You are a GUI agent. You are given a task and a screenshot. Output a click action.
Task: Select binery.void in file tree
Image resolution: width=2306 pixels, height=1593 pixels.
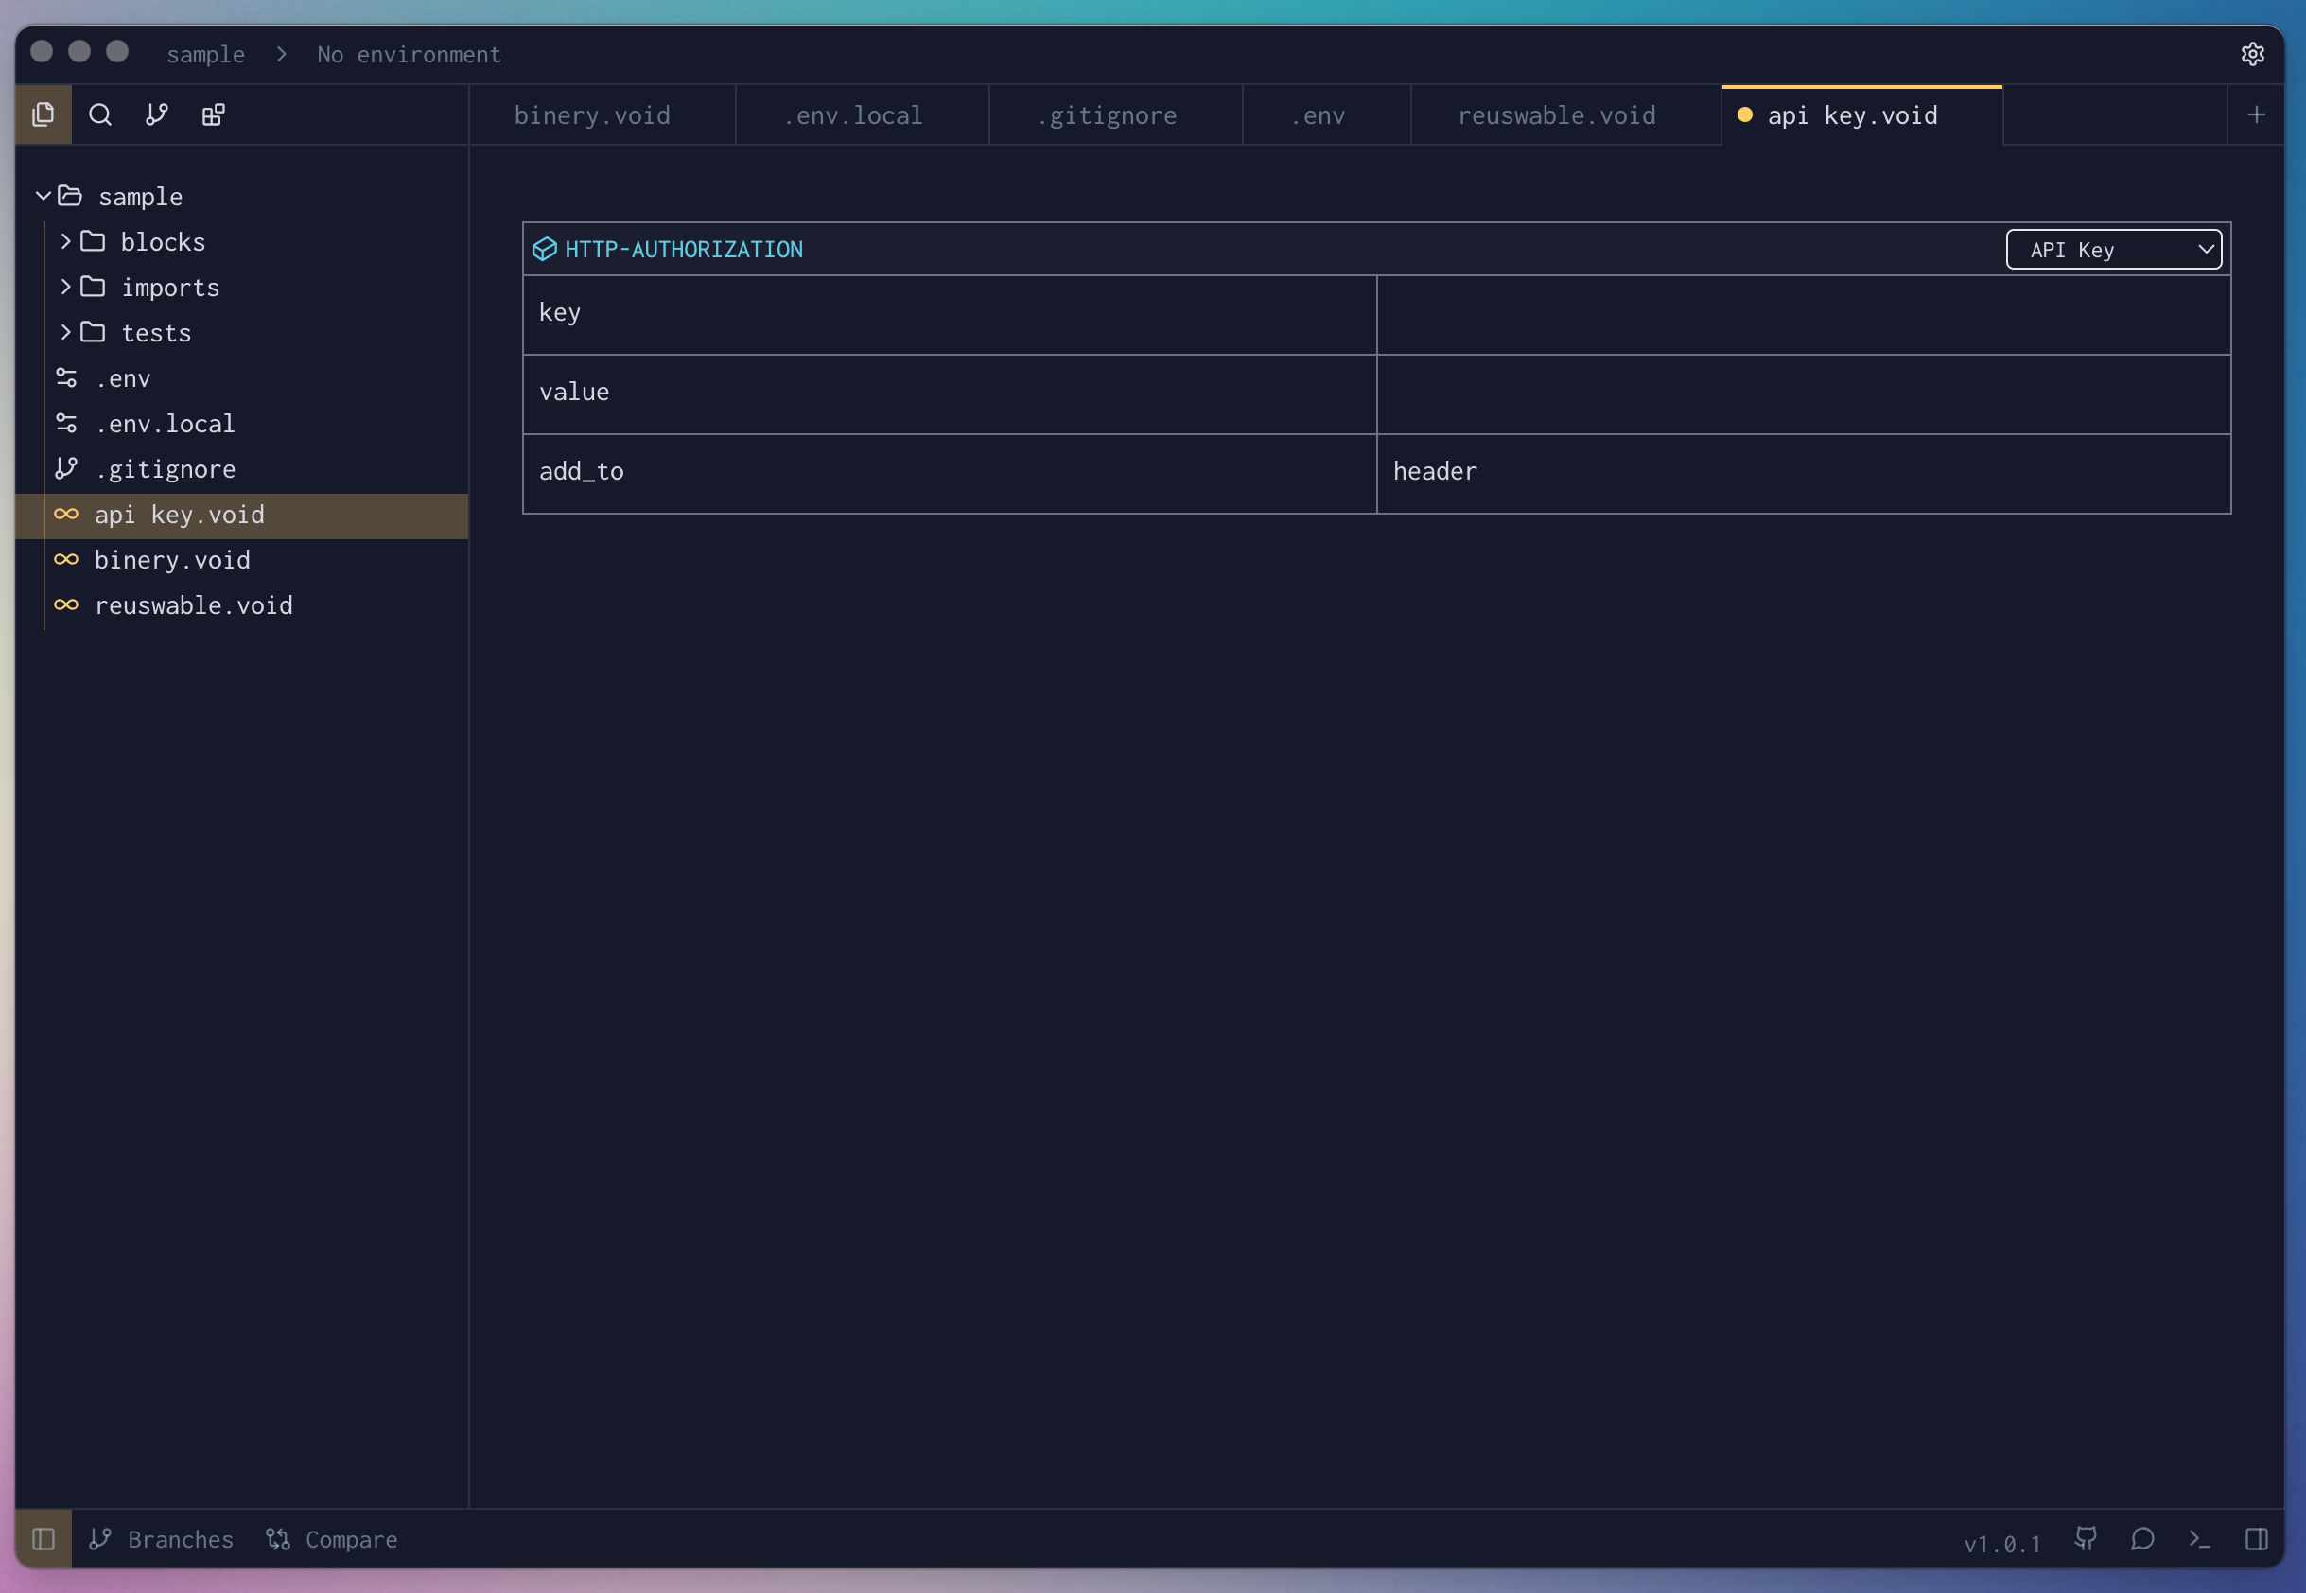171,560
